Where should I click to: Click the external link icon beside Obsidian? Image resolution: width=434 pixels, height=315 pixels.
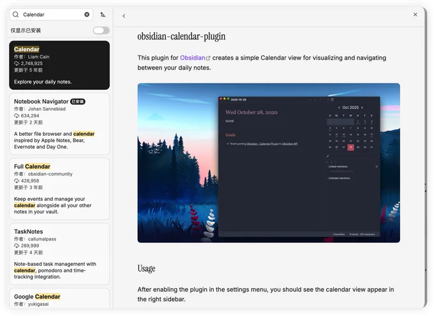pos(208,58)
